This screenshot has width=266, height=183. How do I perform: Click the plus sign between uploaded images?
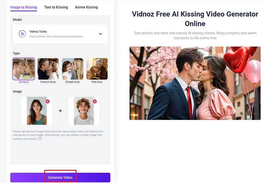point(60,111)
